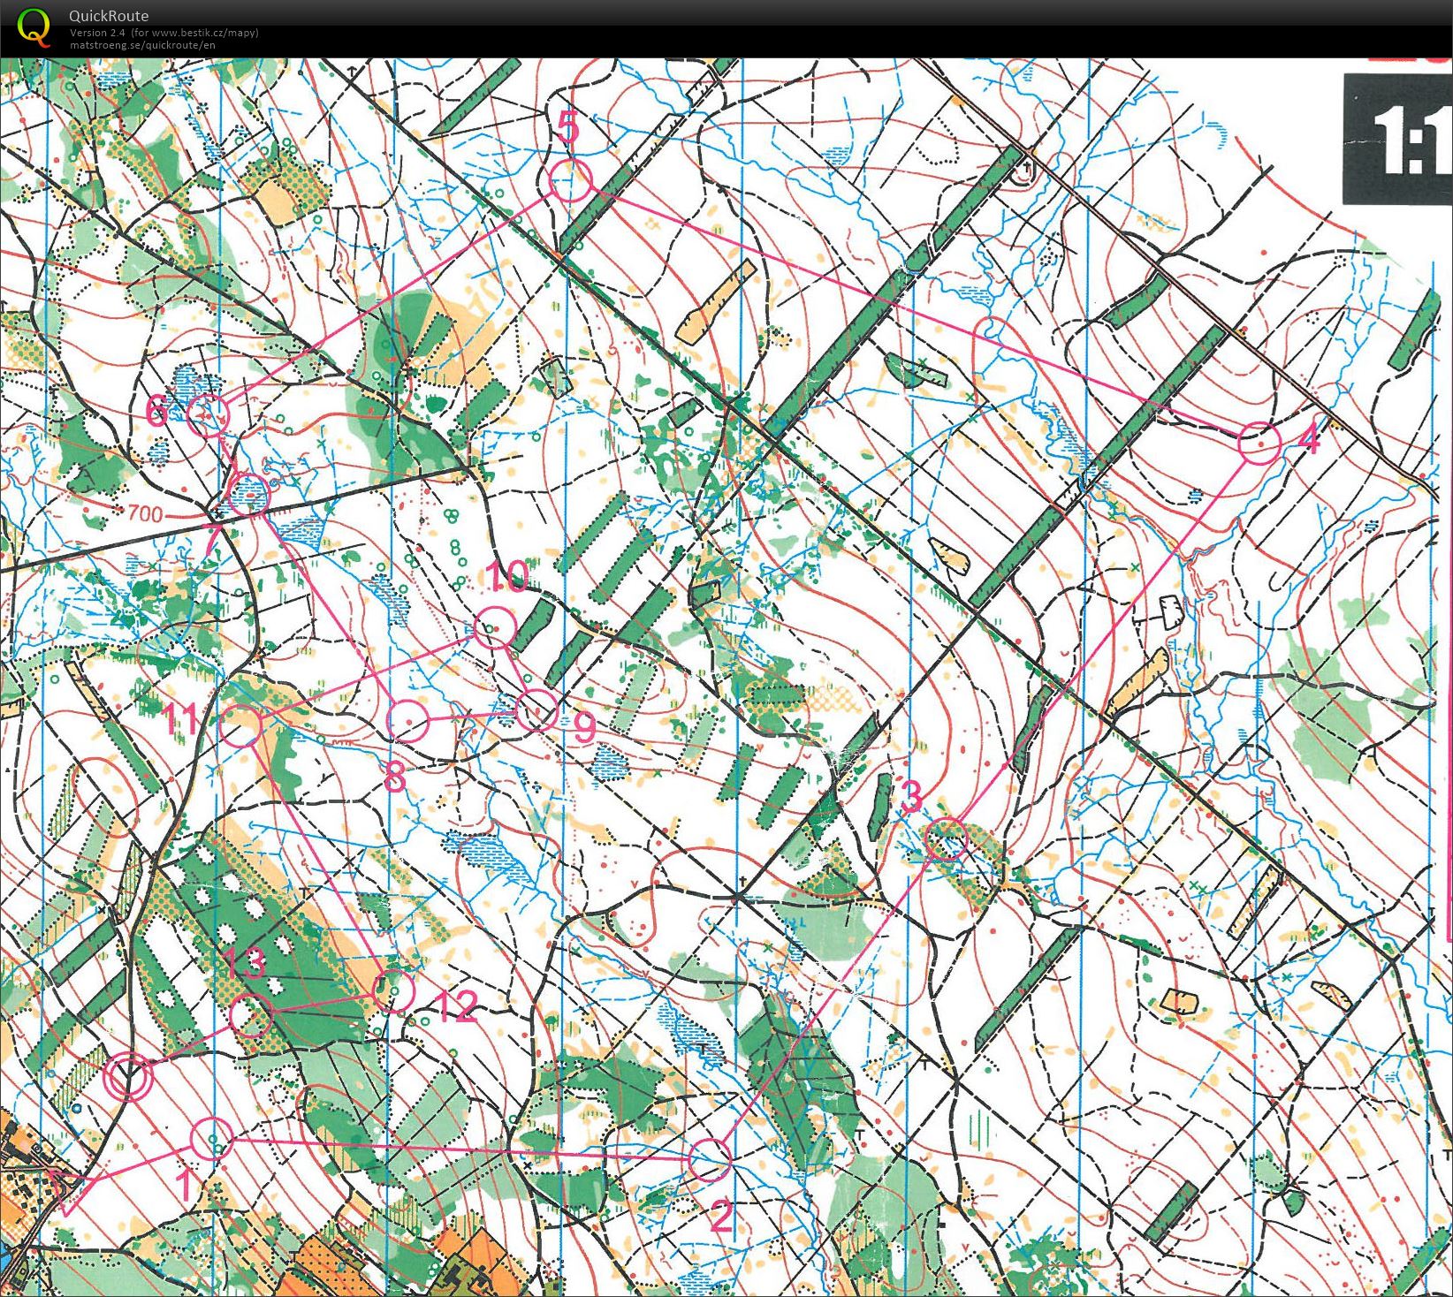Click the finish double-circle marker
The image size is (1453, 1297).
click(129, 1078)
